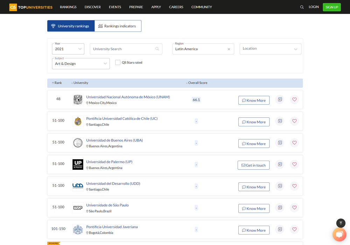The height and width of the screenshot is (245, 350).
Task: Click the green SIGN UP button
Action: [332, 7]
